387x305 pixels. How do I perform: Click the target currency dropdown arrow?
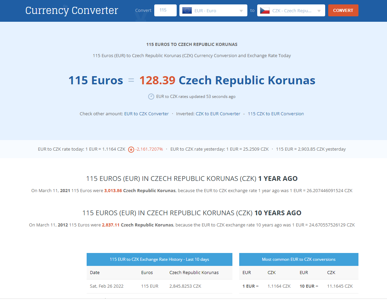tap(319, 11)
